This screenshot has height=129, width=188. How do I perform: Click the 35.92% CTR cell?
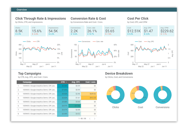tap(63, 94)
